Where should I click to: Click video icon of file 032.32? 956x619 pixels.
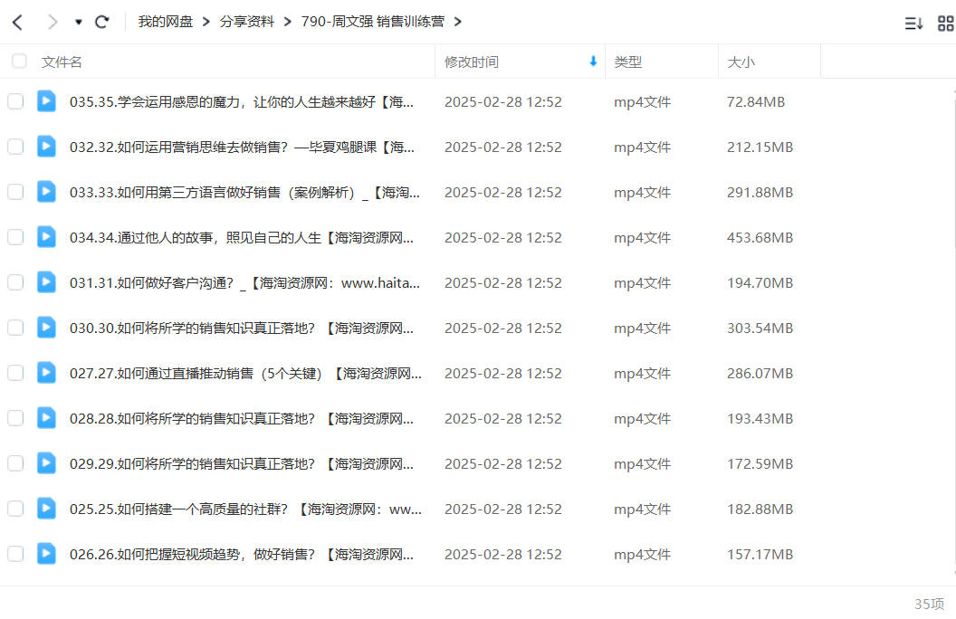point(46,147)
